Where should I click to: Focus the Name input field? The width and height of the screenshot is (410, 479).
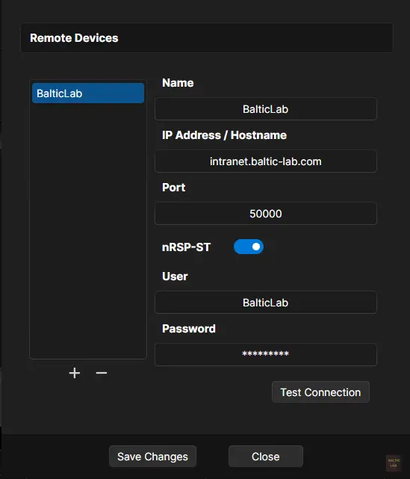coord(266,109)
